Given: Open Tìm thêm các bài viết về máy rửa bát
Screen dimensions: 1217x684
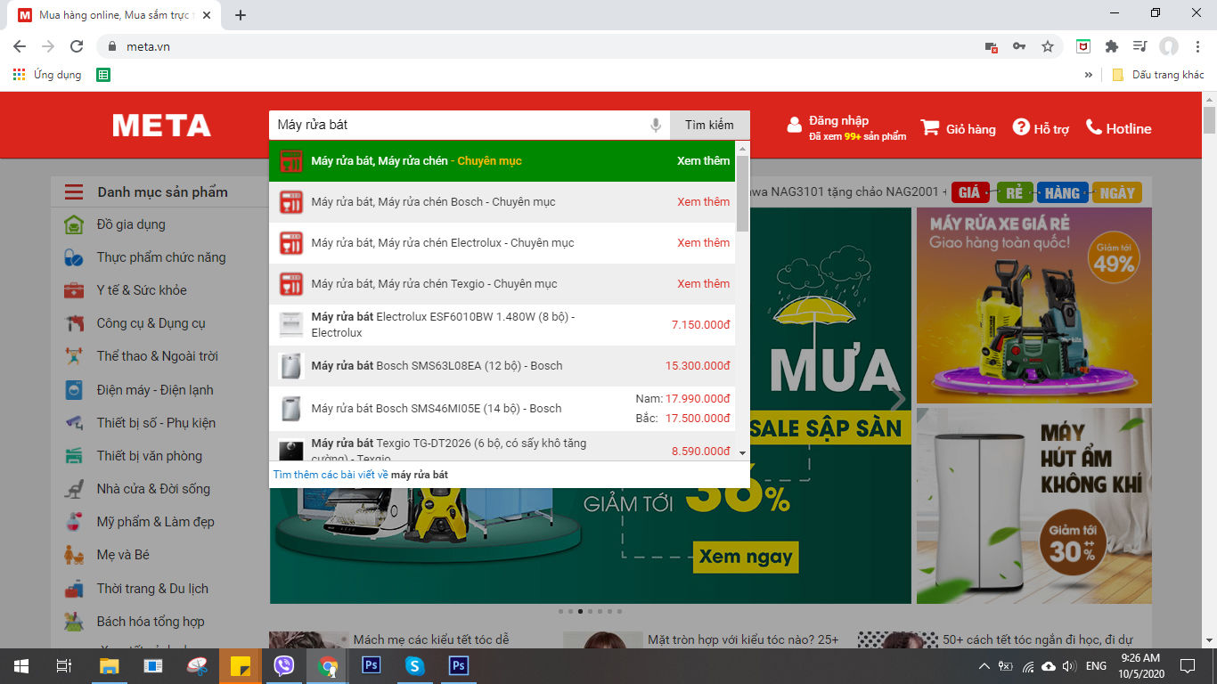Looking at the screenshot, I should (x=361, y=475).
